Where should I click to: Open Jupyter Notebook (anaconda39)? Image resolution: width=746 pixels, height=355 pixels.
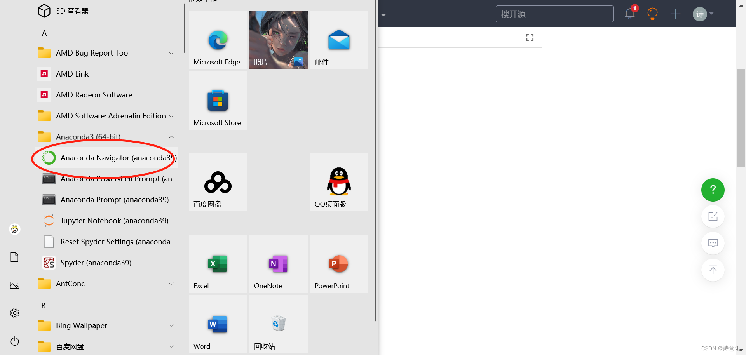click(x=114, y=221)
